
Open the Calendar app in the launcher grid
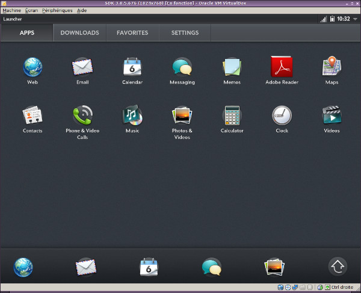click(x=132, y=70)
